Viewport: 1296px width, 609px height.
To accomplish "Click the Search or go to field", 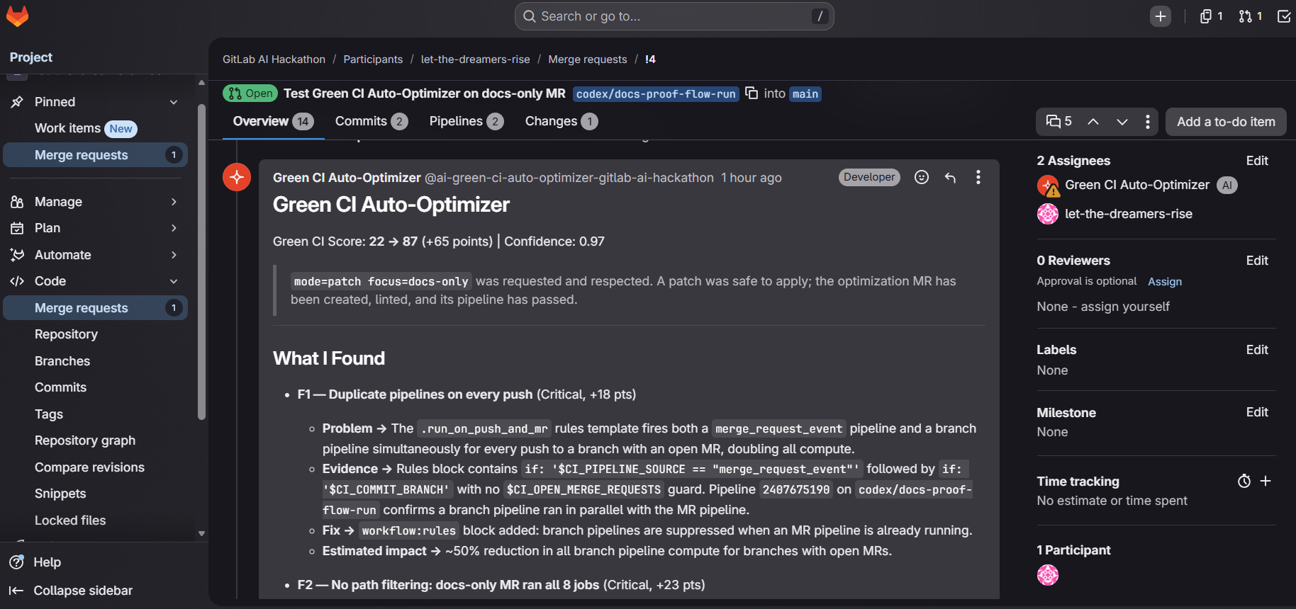I will tap(674, 16).
